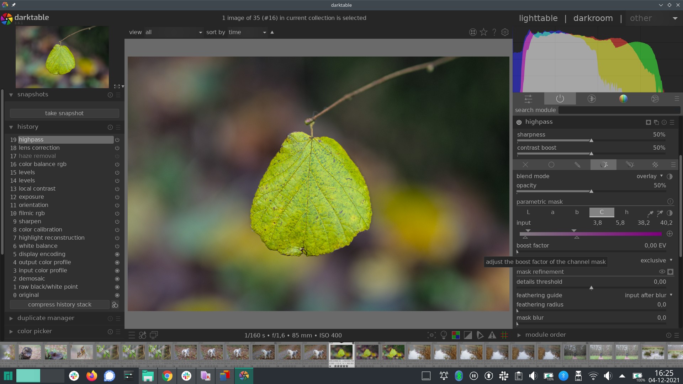Select the raster mask checkered icon
This screenshot has width=683, height=384.
(655, 165)
